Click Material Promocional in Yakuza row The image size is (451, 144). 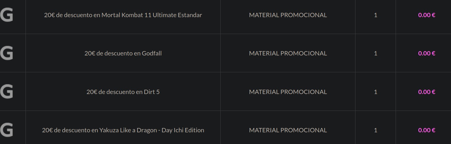(288, 130)
